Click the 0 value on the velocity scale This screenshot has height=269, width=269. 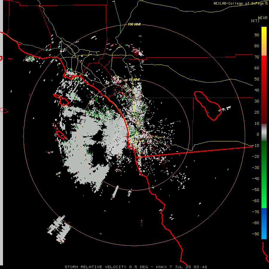[x=258, y=134]
